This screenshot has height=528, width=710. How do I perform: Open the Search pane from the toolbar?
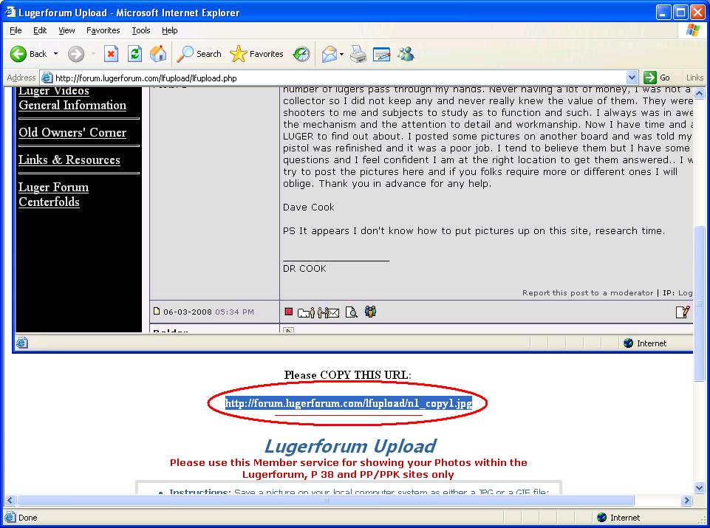tap(199, 54)
